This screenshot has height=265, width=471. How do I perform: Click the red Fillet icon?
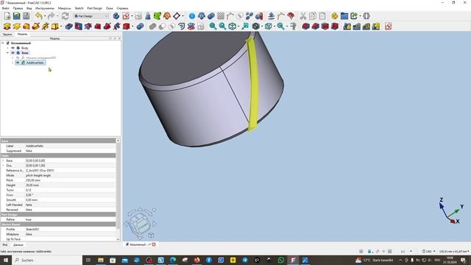[305, 26]
